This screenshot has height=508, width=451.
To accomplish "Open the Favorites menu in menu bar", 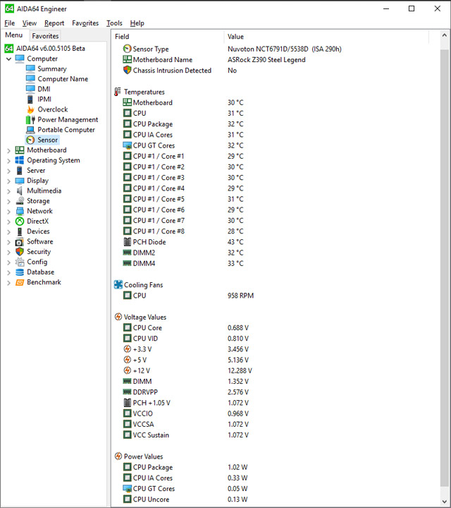I will [x=85, y=23].
